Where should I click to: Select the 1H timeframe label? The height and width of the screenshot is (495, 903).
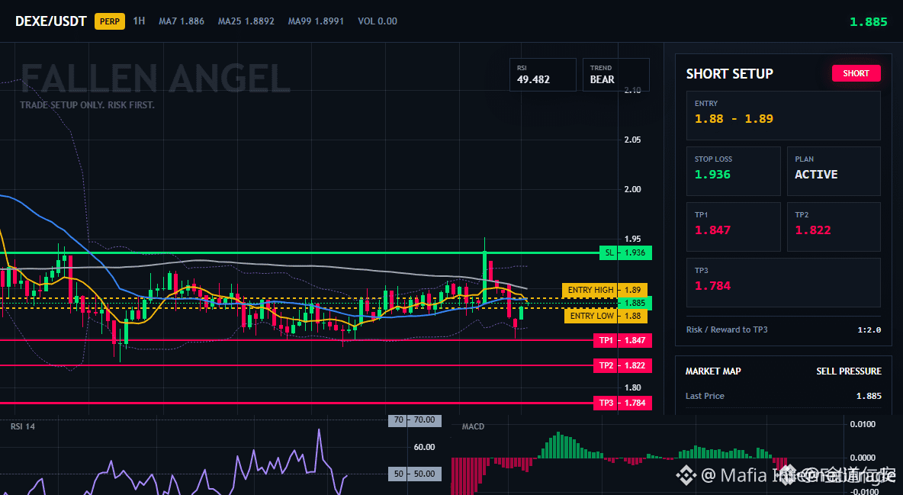coord(139,21)
